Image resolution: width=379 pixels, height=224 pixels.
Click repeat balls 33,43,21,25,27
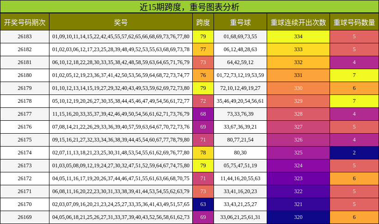[x=240, y=204]
